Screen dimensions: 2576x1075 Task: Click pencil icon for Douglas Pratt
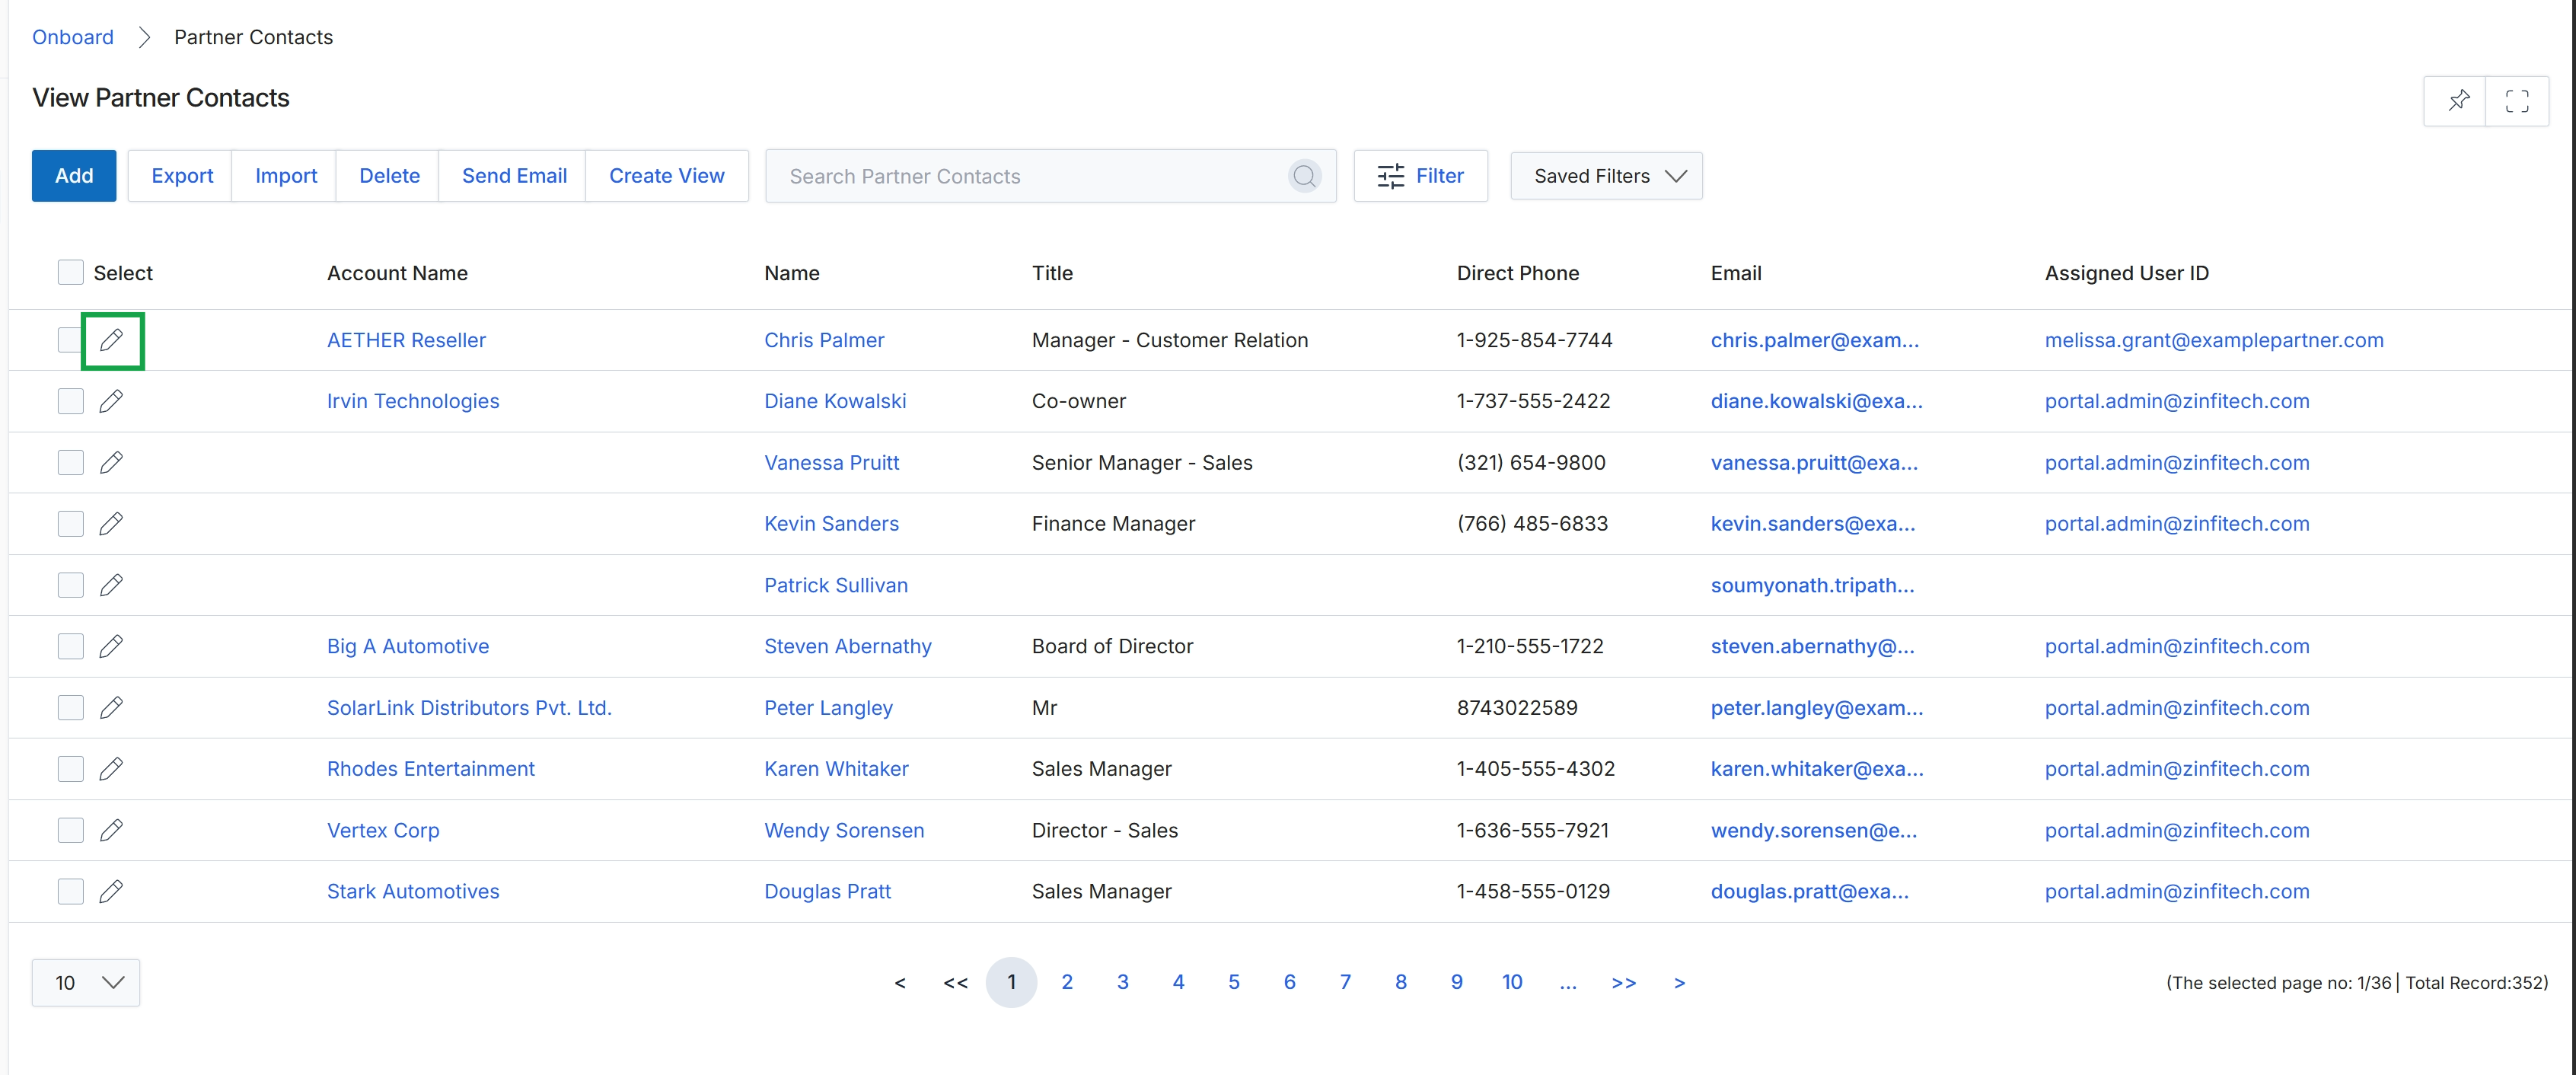pos(112,891)
